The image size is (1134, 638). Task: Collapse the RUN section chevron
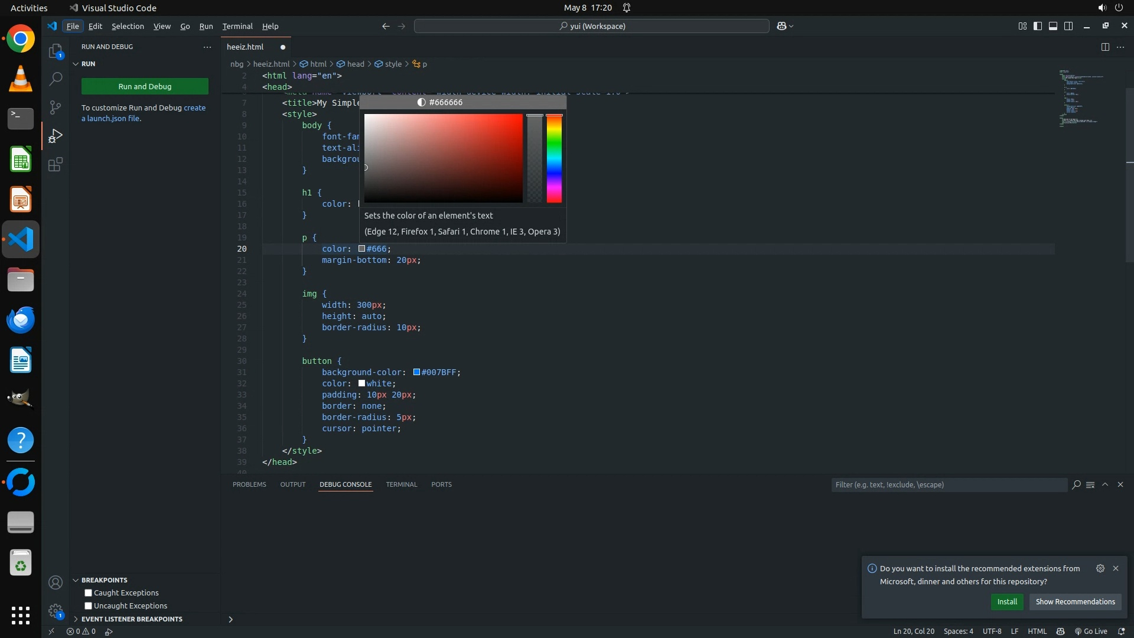[x=76, y=64]
